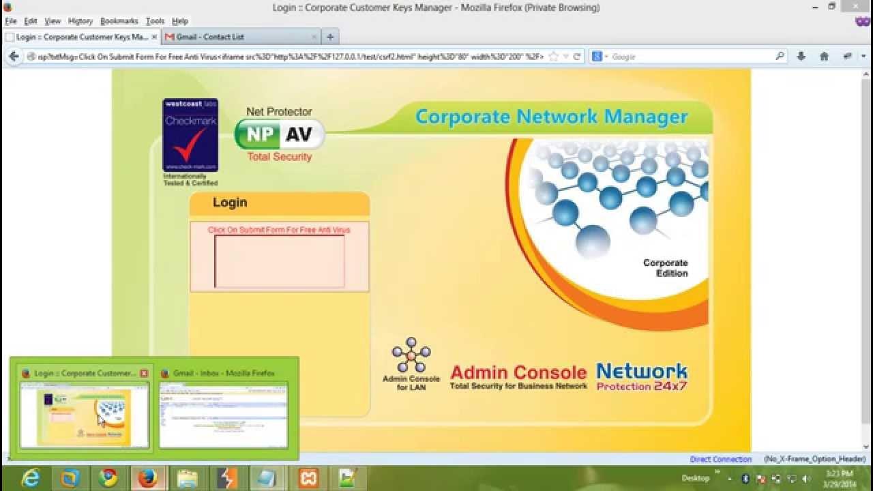
Task: Click the No_X-Frame_Option_Header status entry
Action: (x=815, y=459)
